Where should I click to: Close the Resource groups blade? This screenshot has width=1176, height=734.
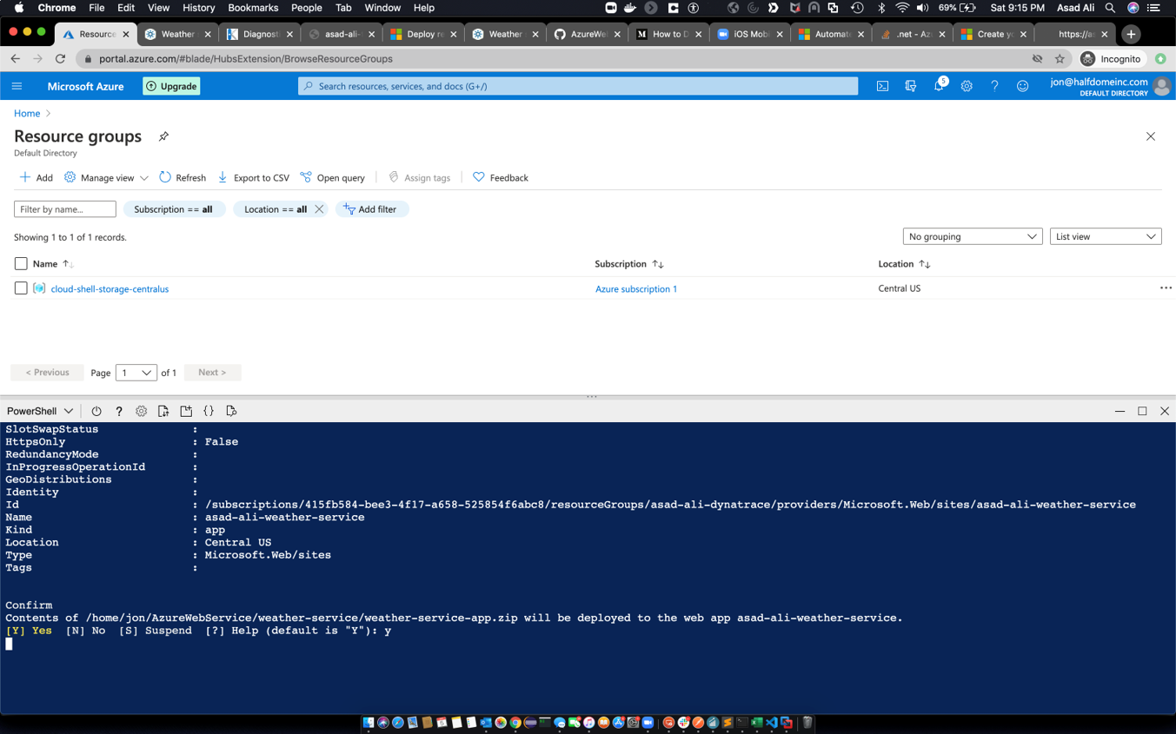pyautogui.click(x=1151, y=136)
